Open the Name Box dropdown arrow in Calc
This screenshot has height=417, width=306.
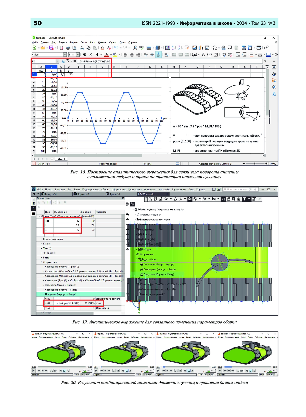tap(57, 61)
